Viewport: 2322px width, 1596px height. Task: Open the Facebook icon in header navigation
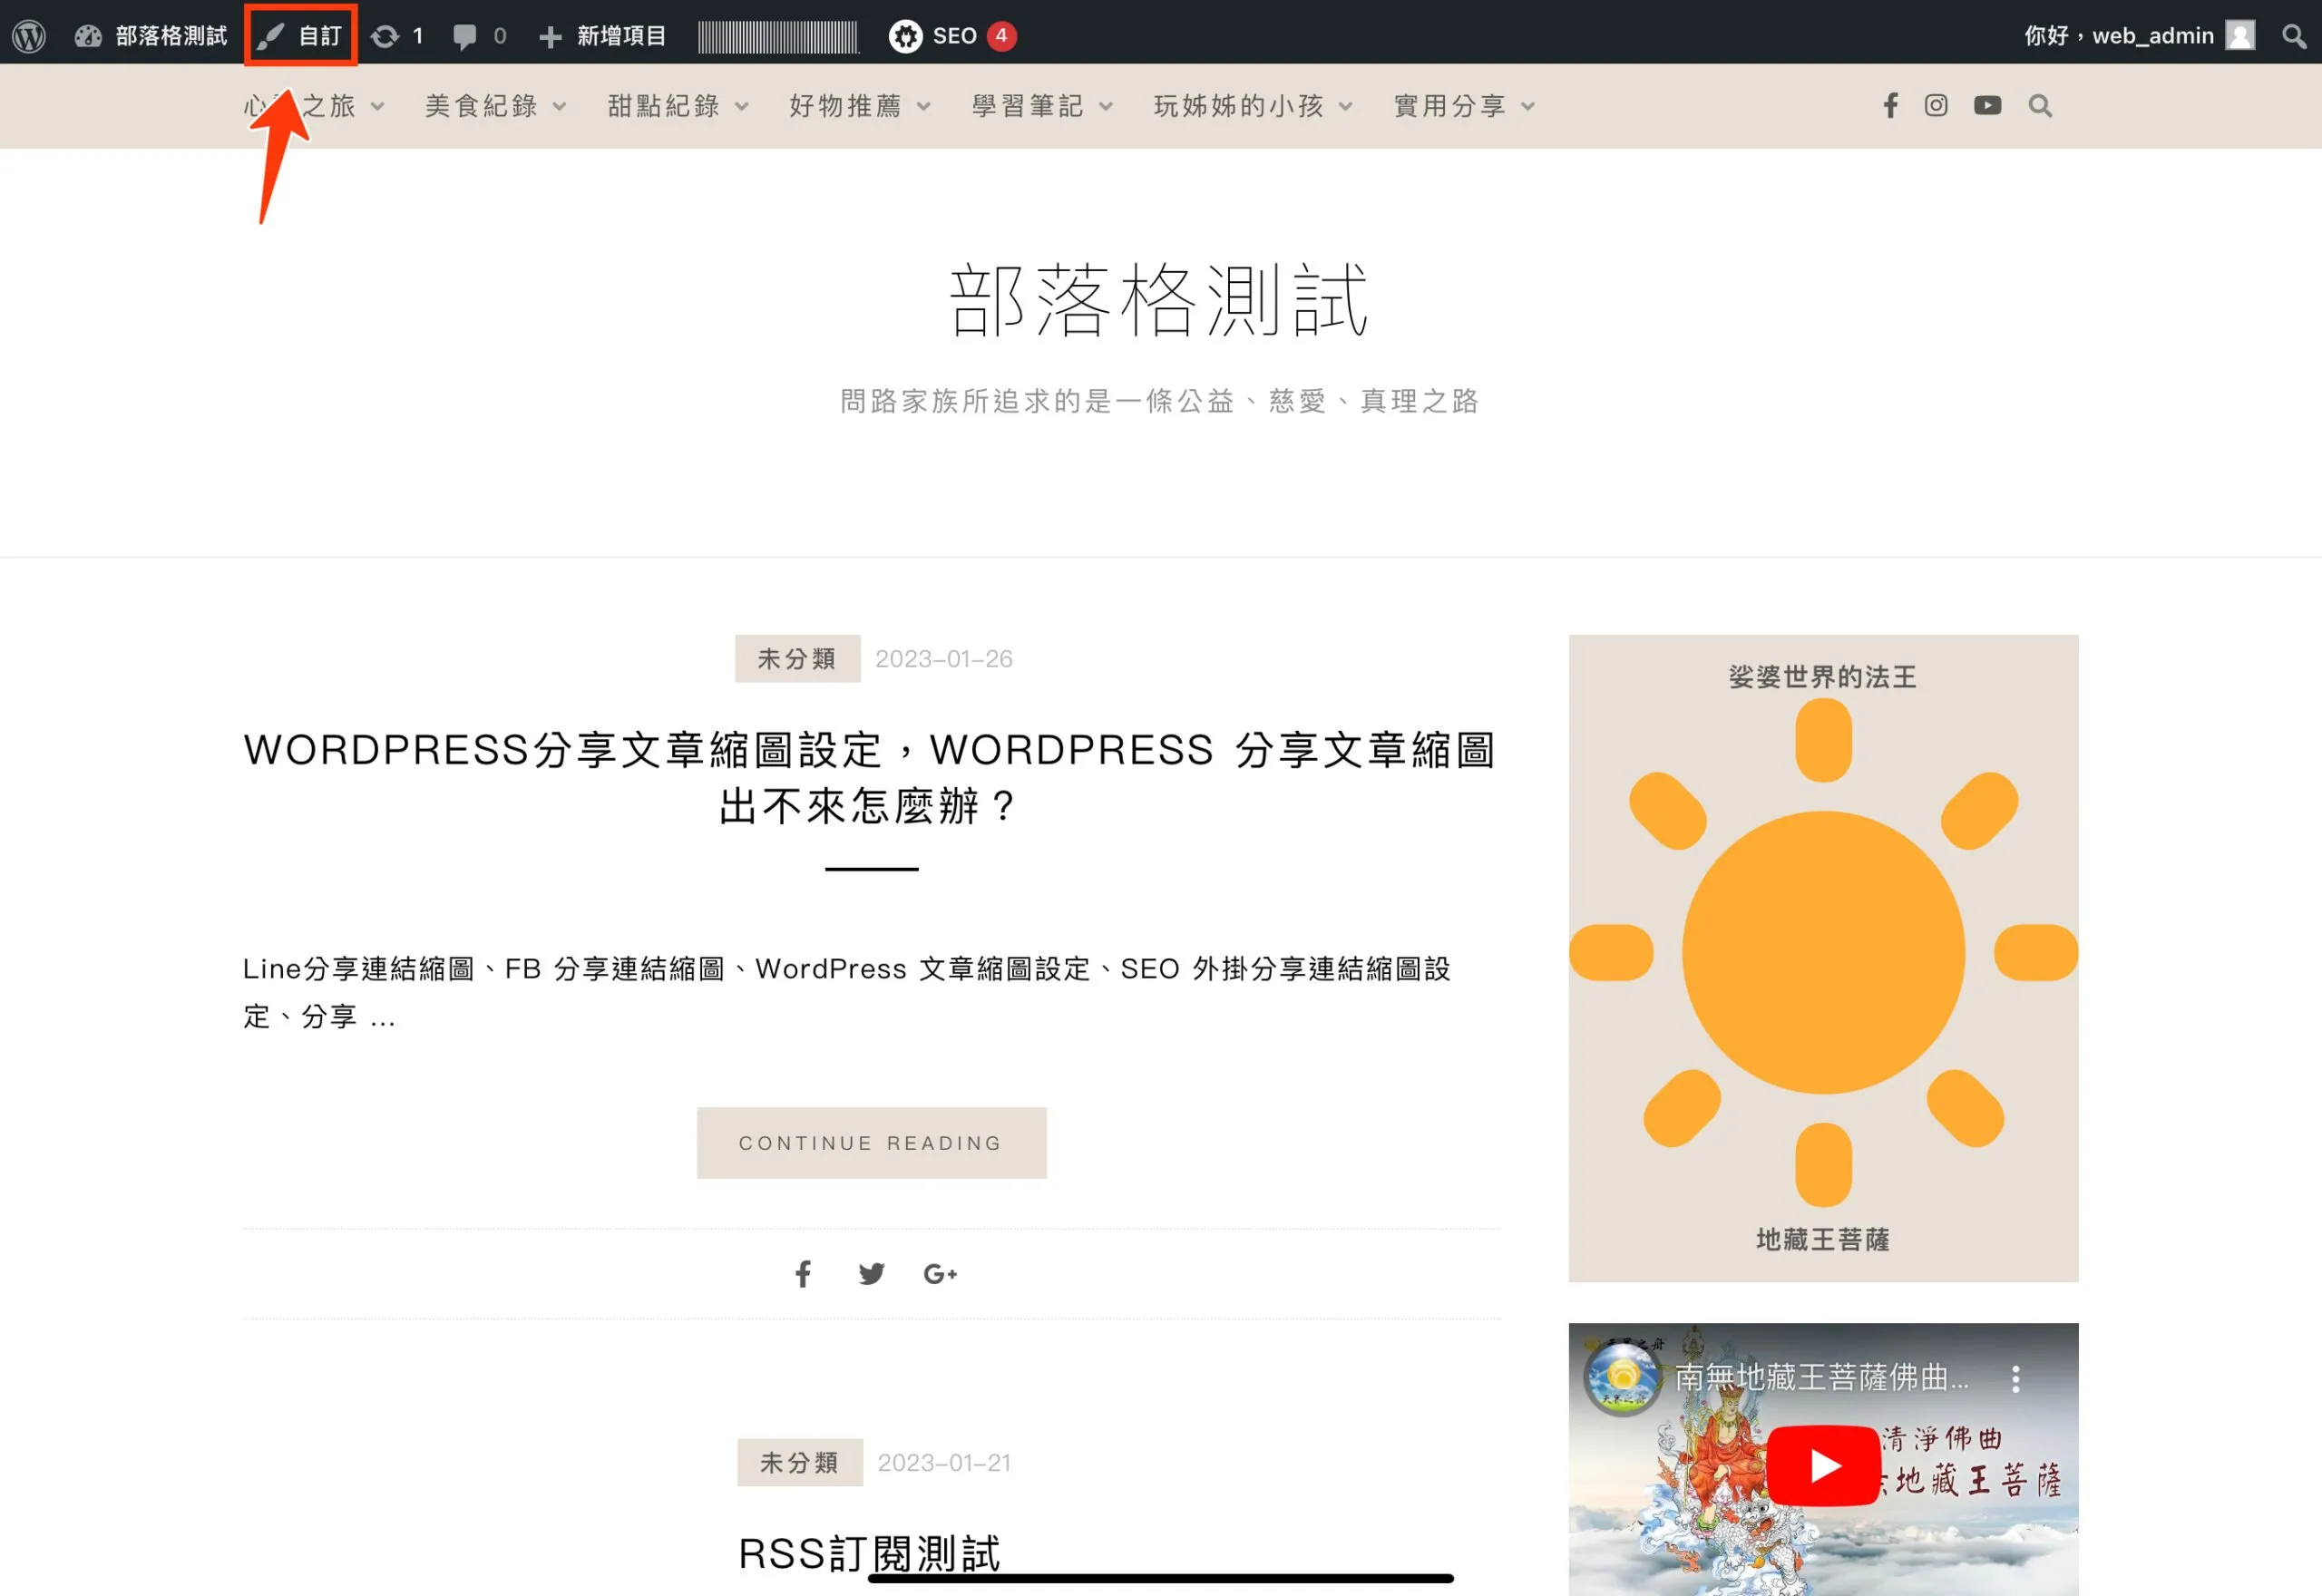[1890, 106]
